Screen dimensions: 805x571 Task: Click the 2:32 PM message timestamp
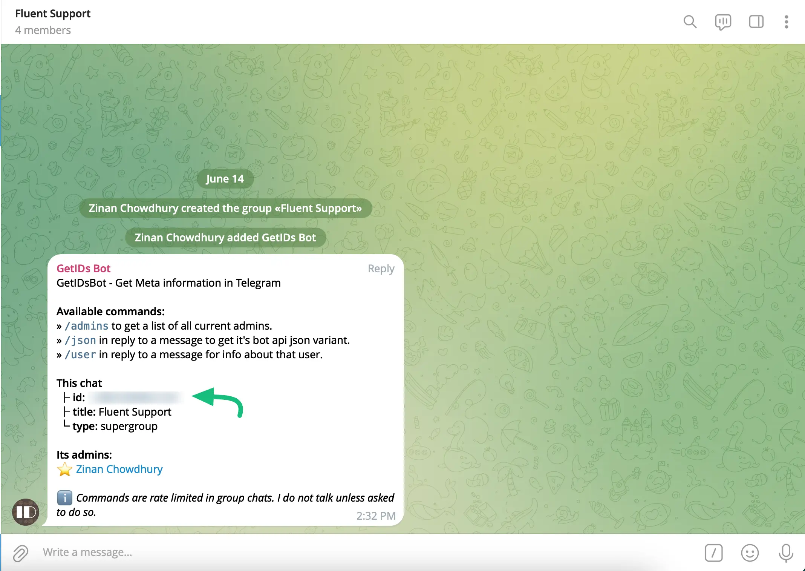[x=376, y=516]
